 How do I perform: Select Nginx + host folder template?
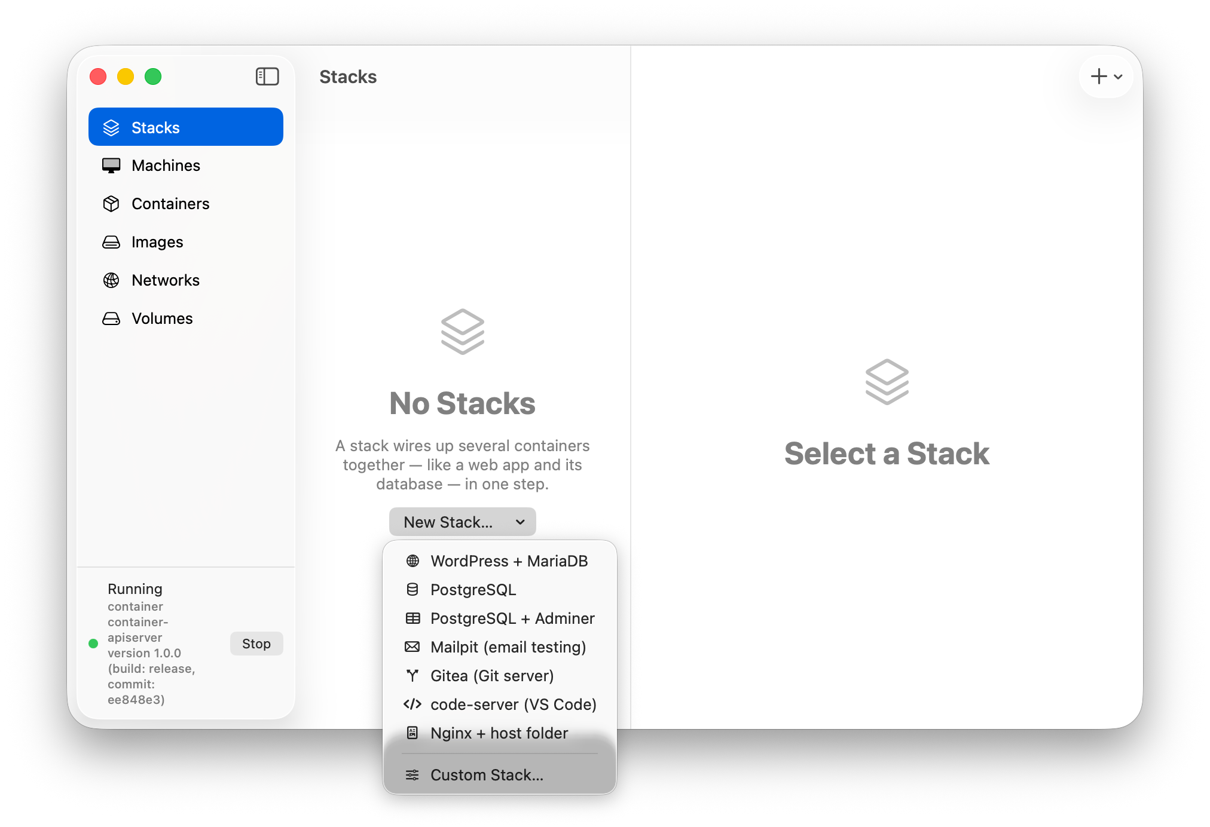tap(500, 733)
